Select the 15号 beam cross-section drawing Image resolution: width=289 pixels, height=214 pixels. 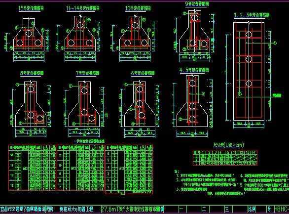(x=29, y=35)
